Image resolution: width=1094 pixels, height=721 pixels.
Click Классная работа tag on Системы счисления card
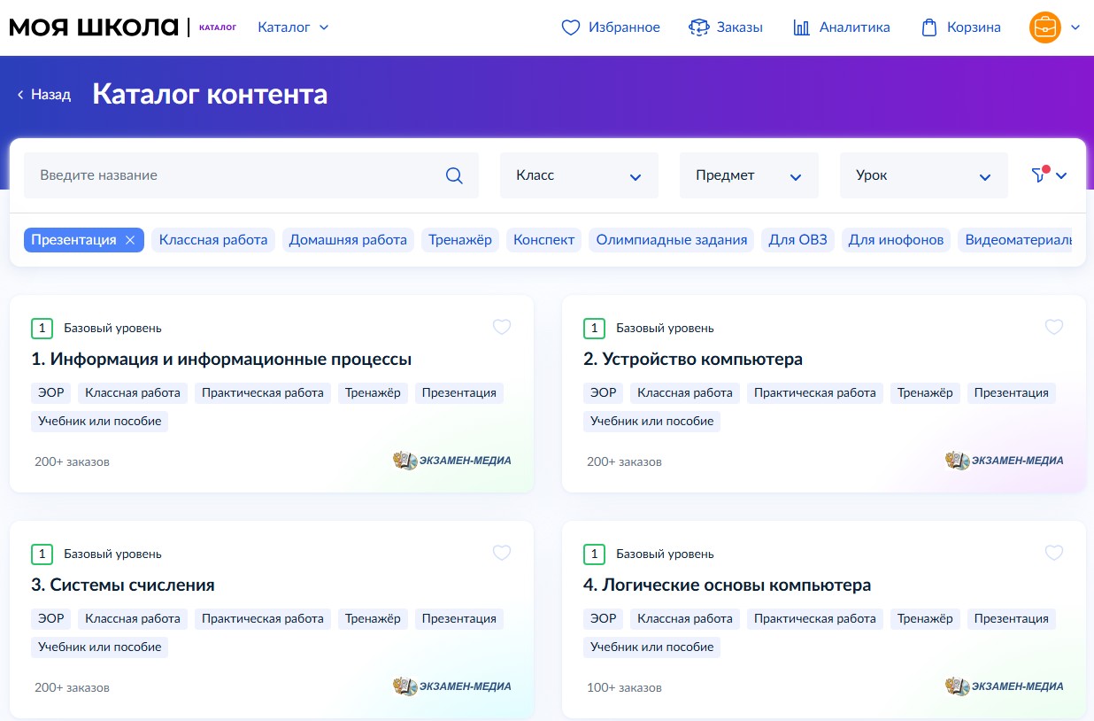(x=133, y=619)
